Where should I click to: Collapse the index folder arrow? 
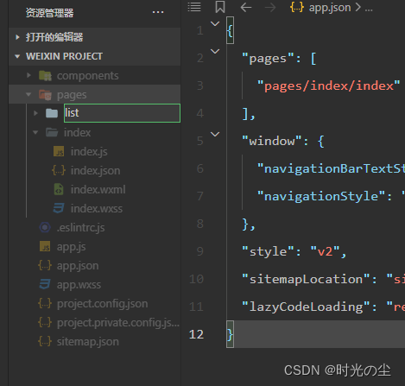35,132
